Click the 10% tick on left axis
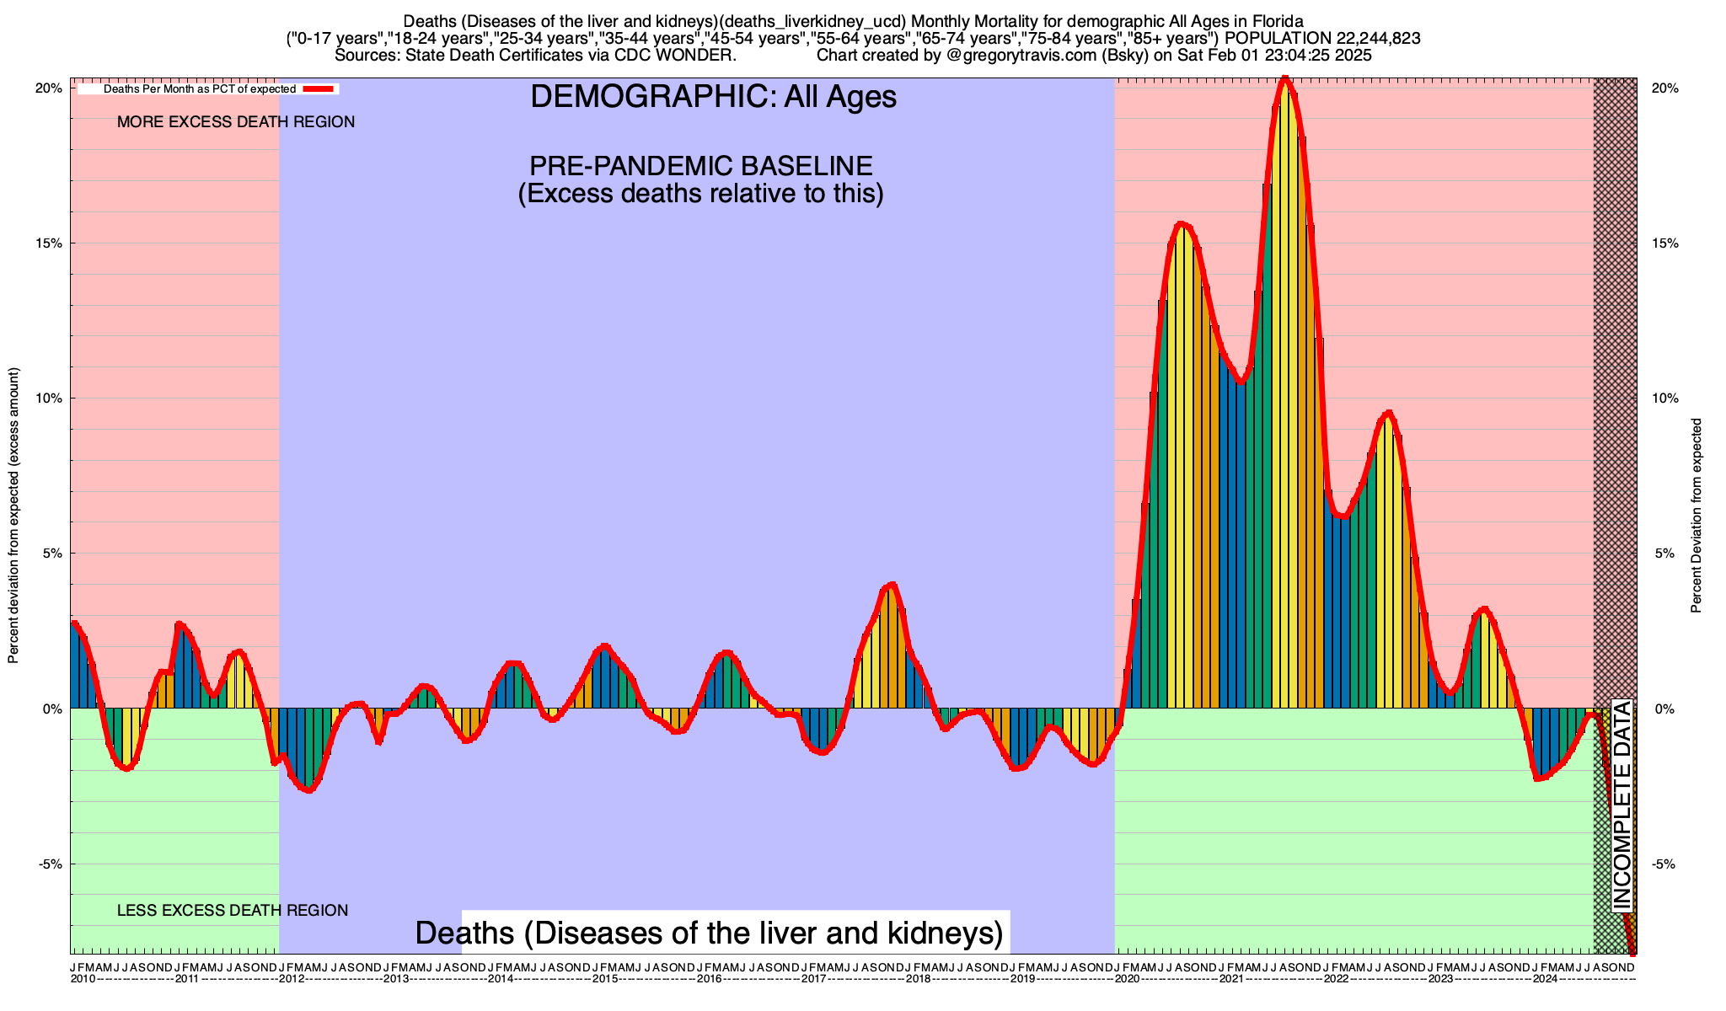The height and width of the screenshot is (1011, 1726). 51,399
